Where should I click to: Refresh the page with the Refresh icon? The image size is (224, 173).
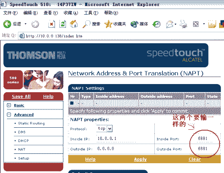[x=63, y=24]
